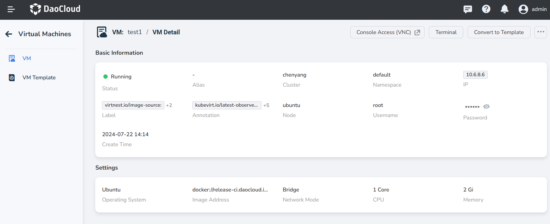The width and height of the screenshot is (550, 224).
Task: Open the help question mark icon
Action: pyautogui.click(x=486, y=9)
